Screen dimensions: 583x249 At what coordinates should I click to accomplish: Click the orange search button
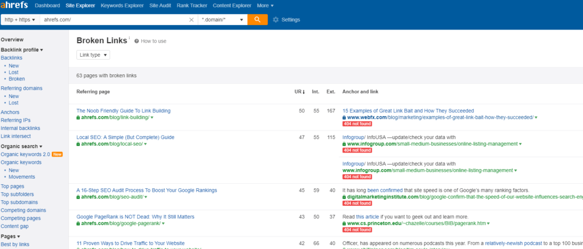[257, 20]
